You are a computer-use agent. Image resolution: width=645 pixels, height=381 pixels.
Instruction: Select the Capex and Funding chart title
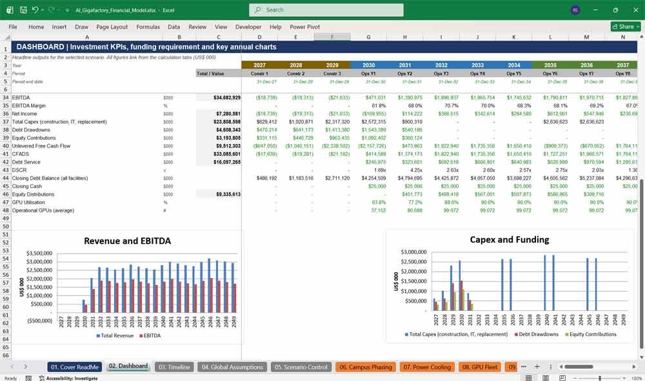[x=510, y=240]
